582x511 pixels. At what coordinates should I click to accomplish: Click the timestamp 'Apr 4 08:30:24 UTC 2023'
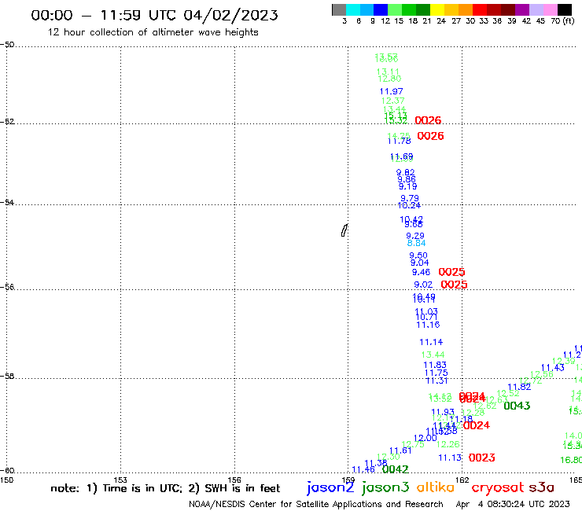pos(513,505)
